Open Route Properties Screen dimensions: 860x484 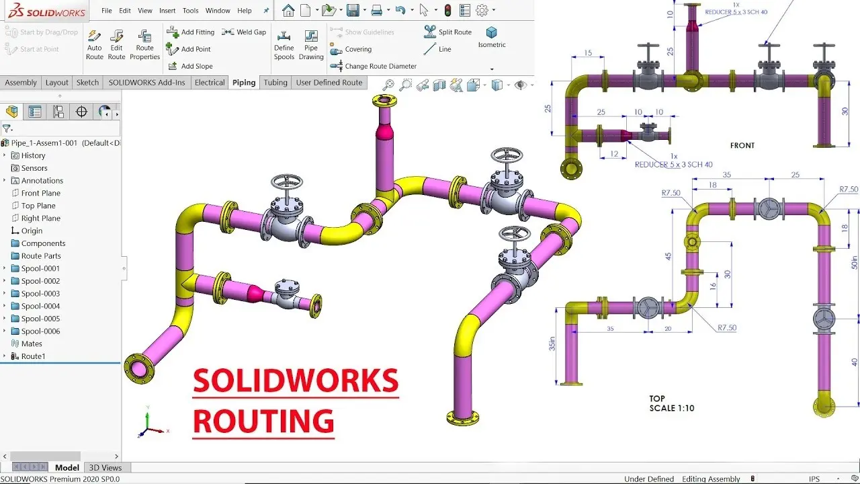pyautogui.click(x=145, y=44)
